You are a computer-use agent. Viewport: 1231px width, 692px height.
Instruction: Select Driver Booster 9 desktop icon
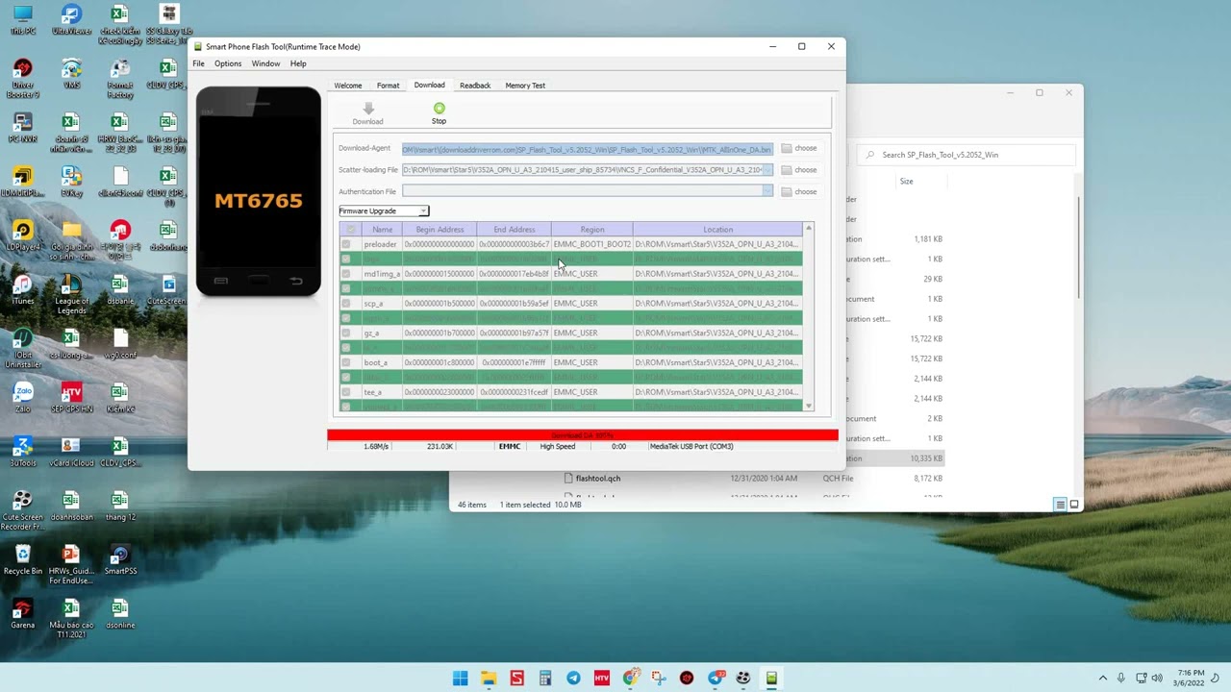point(22,79)
